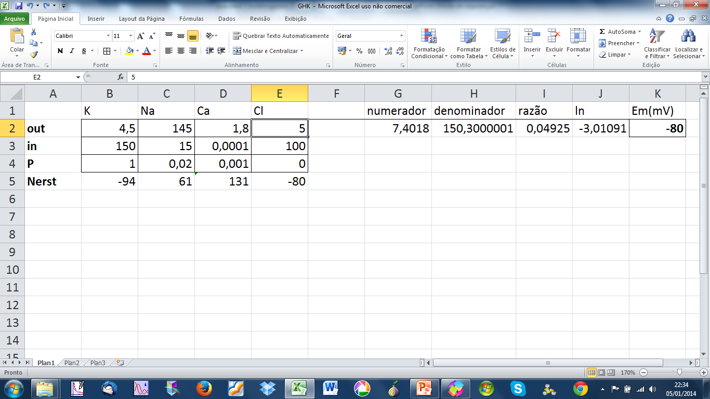Switch to Fórmulas ribbon tab
The image size is (710, 399).
191,19
